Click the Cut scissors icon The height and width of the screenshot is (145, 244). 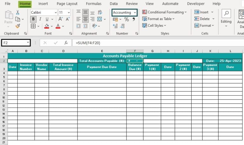17,12
